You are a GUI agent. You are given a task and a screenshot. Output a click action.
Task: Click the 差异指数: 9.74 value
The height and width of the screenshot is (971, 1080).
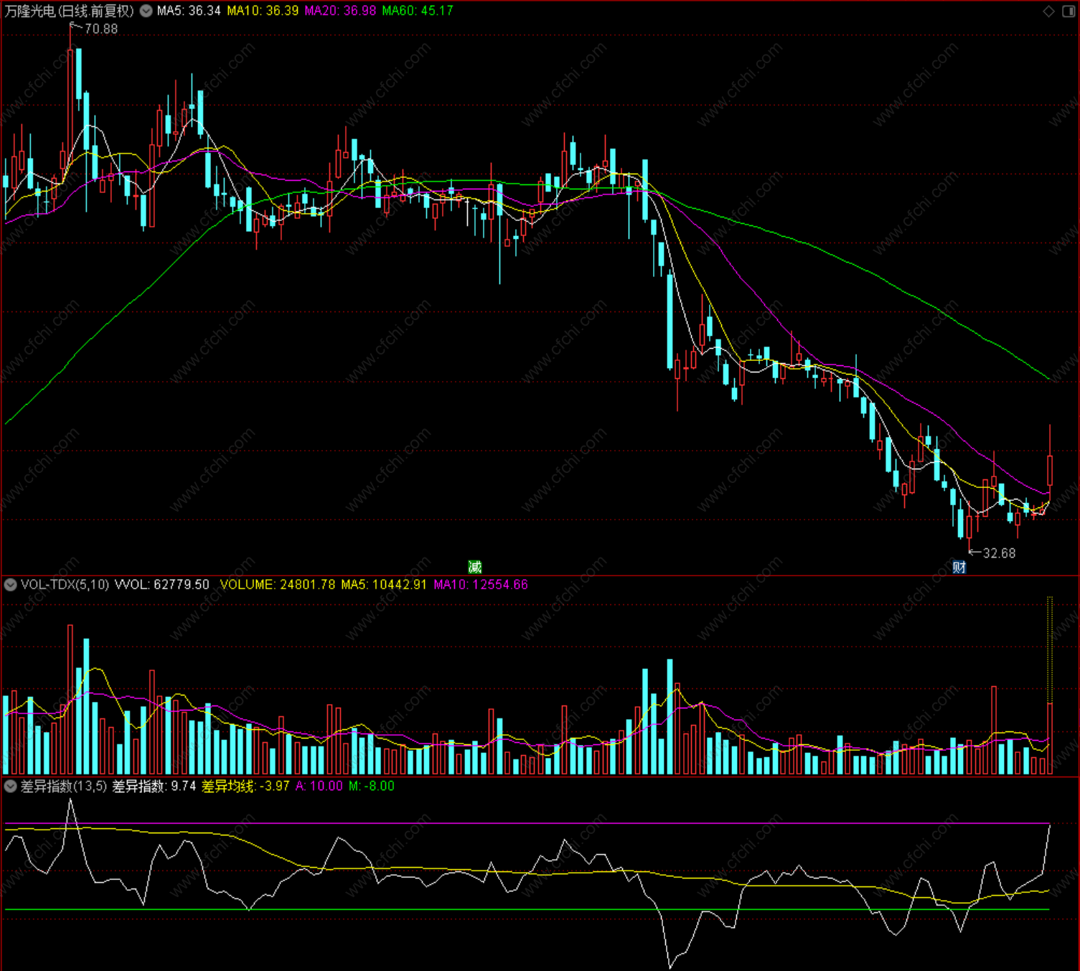click(154, 787)
